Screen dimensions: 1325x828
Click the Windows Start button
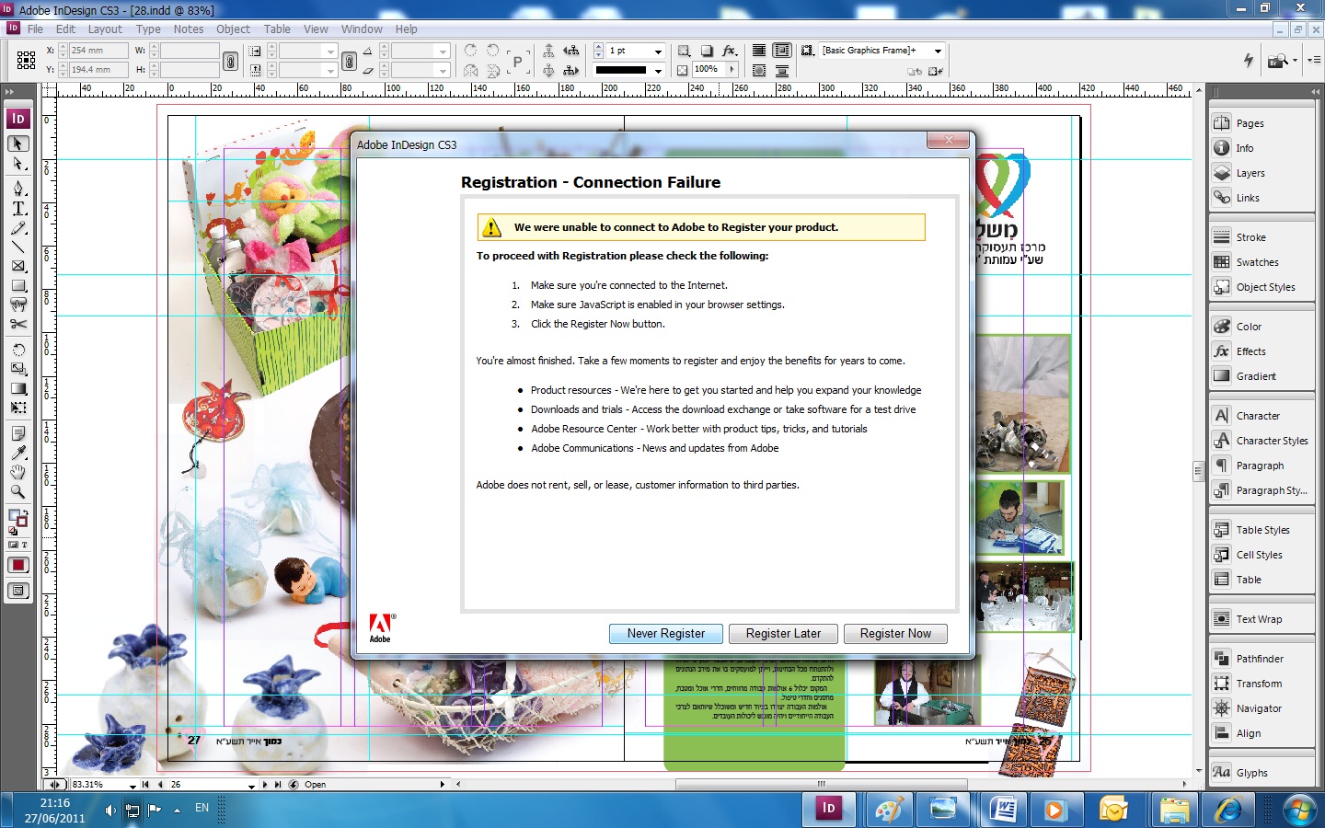(x=1299, y=811)
